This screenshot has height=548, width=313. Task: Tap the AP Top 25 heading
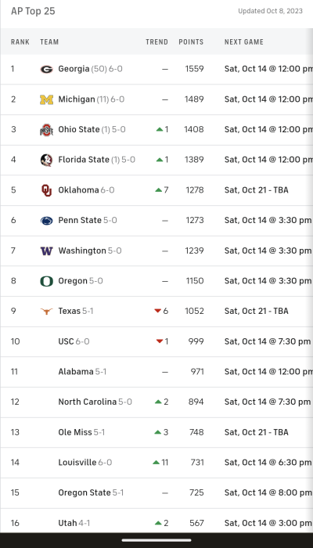pos(33,11)
